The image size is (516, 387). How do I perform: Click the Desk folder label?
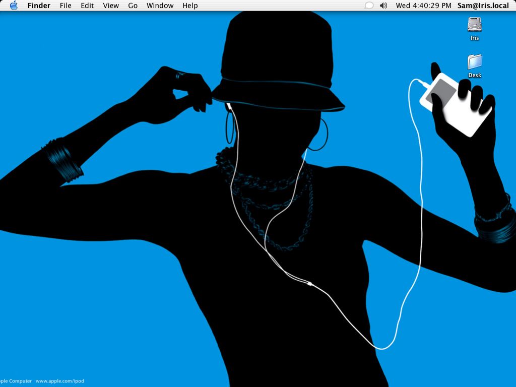(475, 75)
